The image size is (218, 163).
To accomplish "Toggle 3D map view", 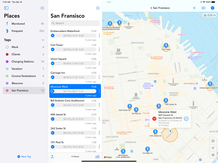I will tap(203, 8).
